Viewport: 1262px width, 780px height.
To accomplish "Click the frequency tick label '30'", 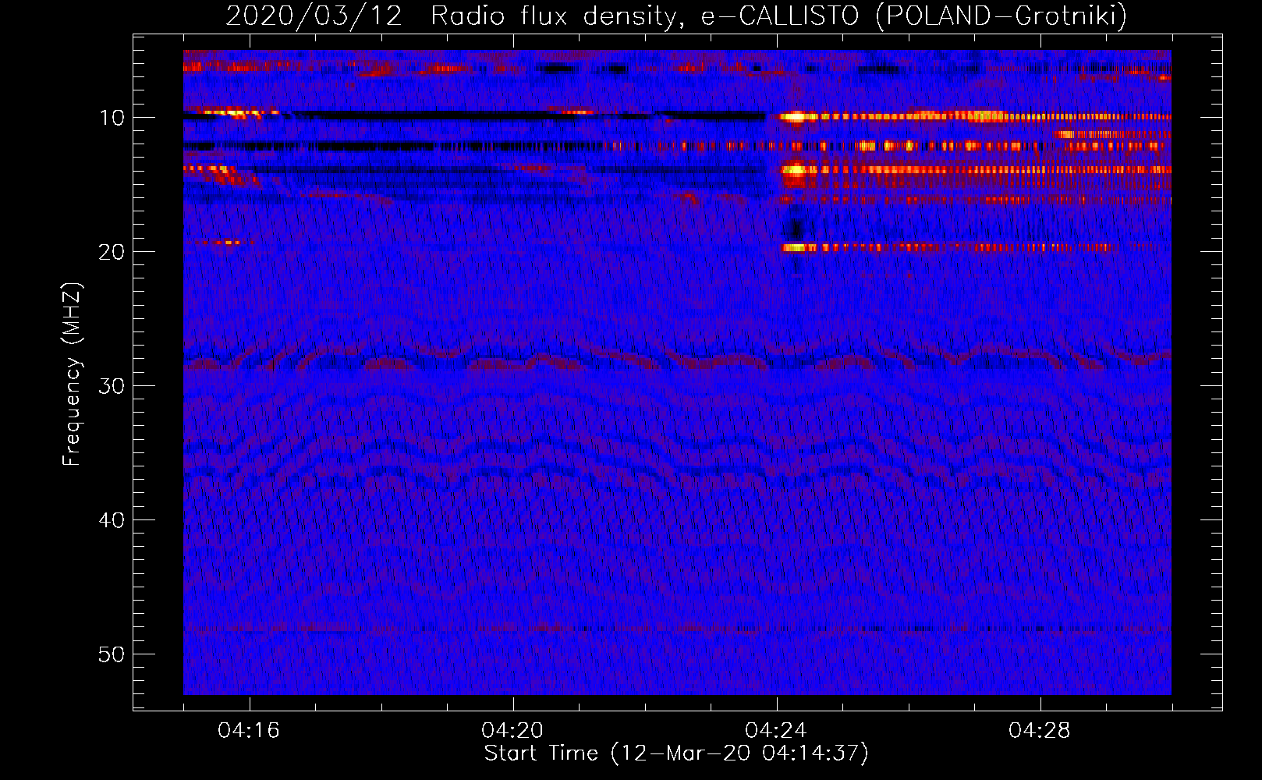I will tap(112, 386).
